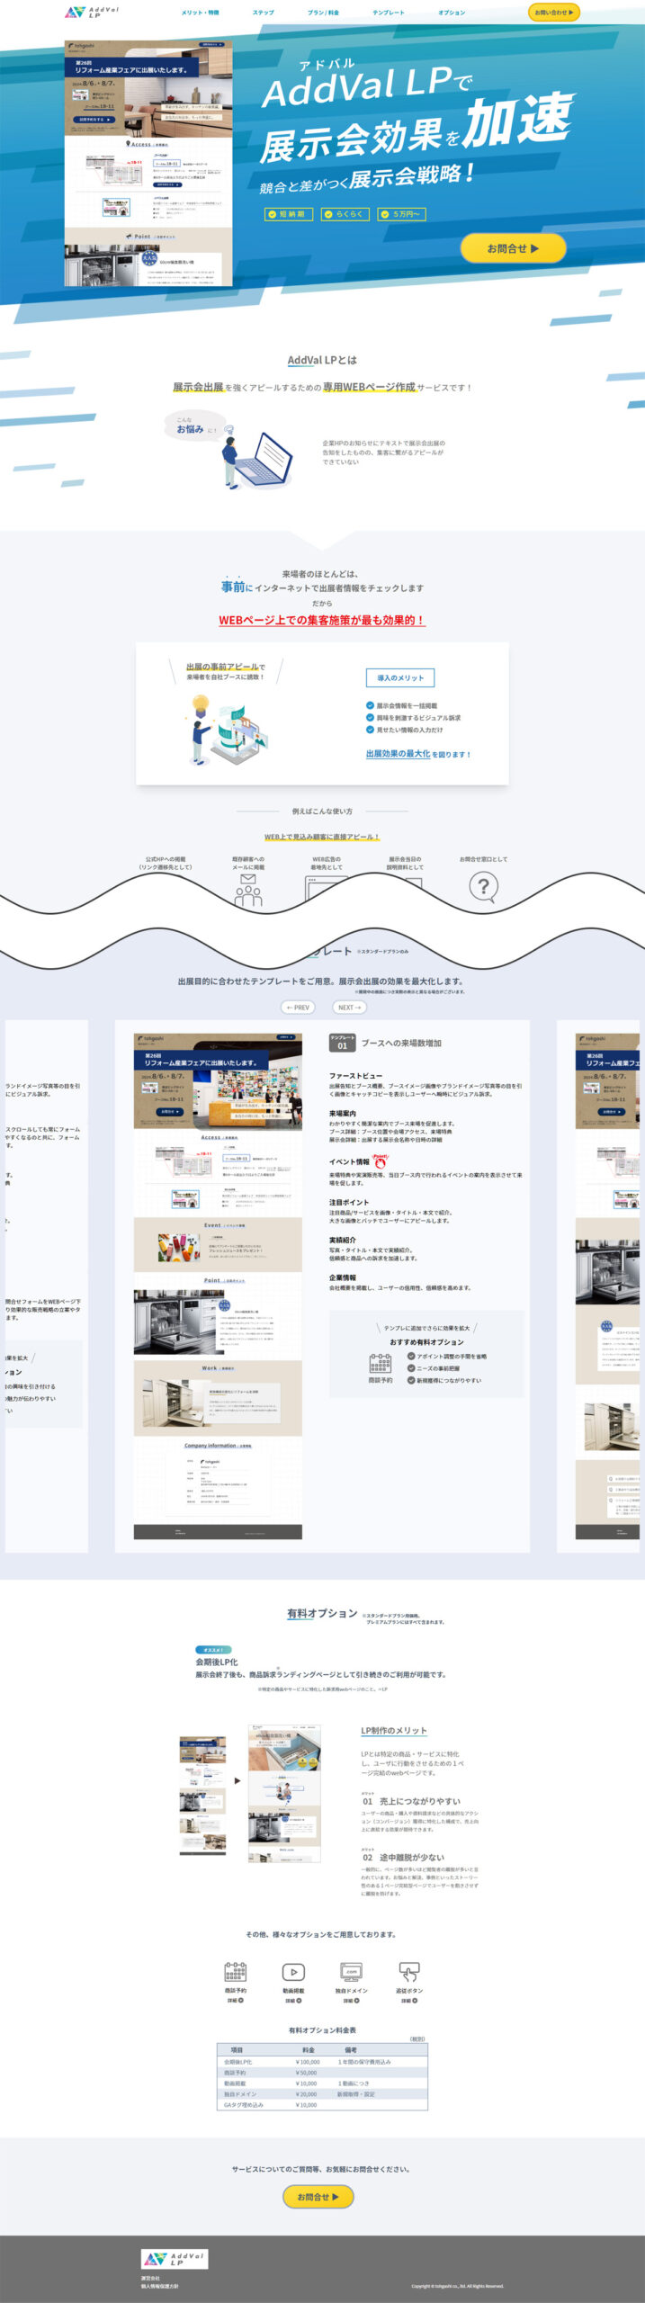Open the プラン/料金 nav item
Screen dimensions: 645x2303
pos(323,13)
